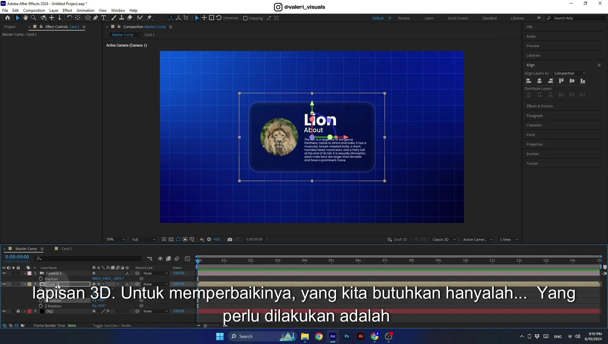This screenshot has height=344, width=608.
Task: Open the Full resolution dropdown
Action: [x=144, y=239]
